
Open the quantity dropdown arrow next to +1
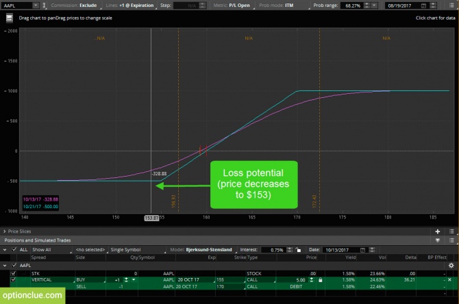(134, 280)
